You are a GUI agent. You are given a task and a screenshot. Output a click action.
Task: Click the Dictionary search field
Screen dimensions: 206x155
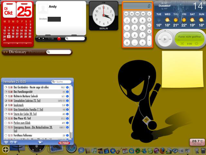click(x=59, y=52)
